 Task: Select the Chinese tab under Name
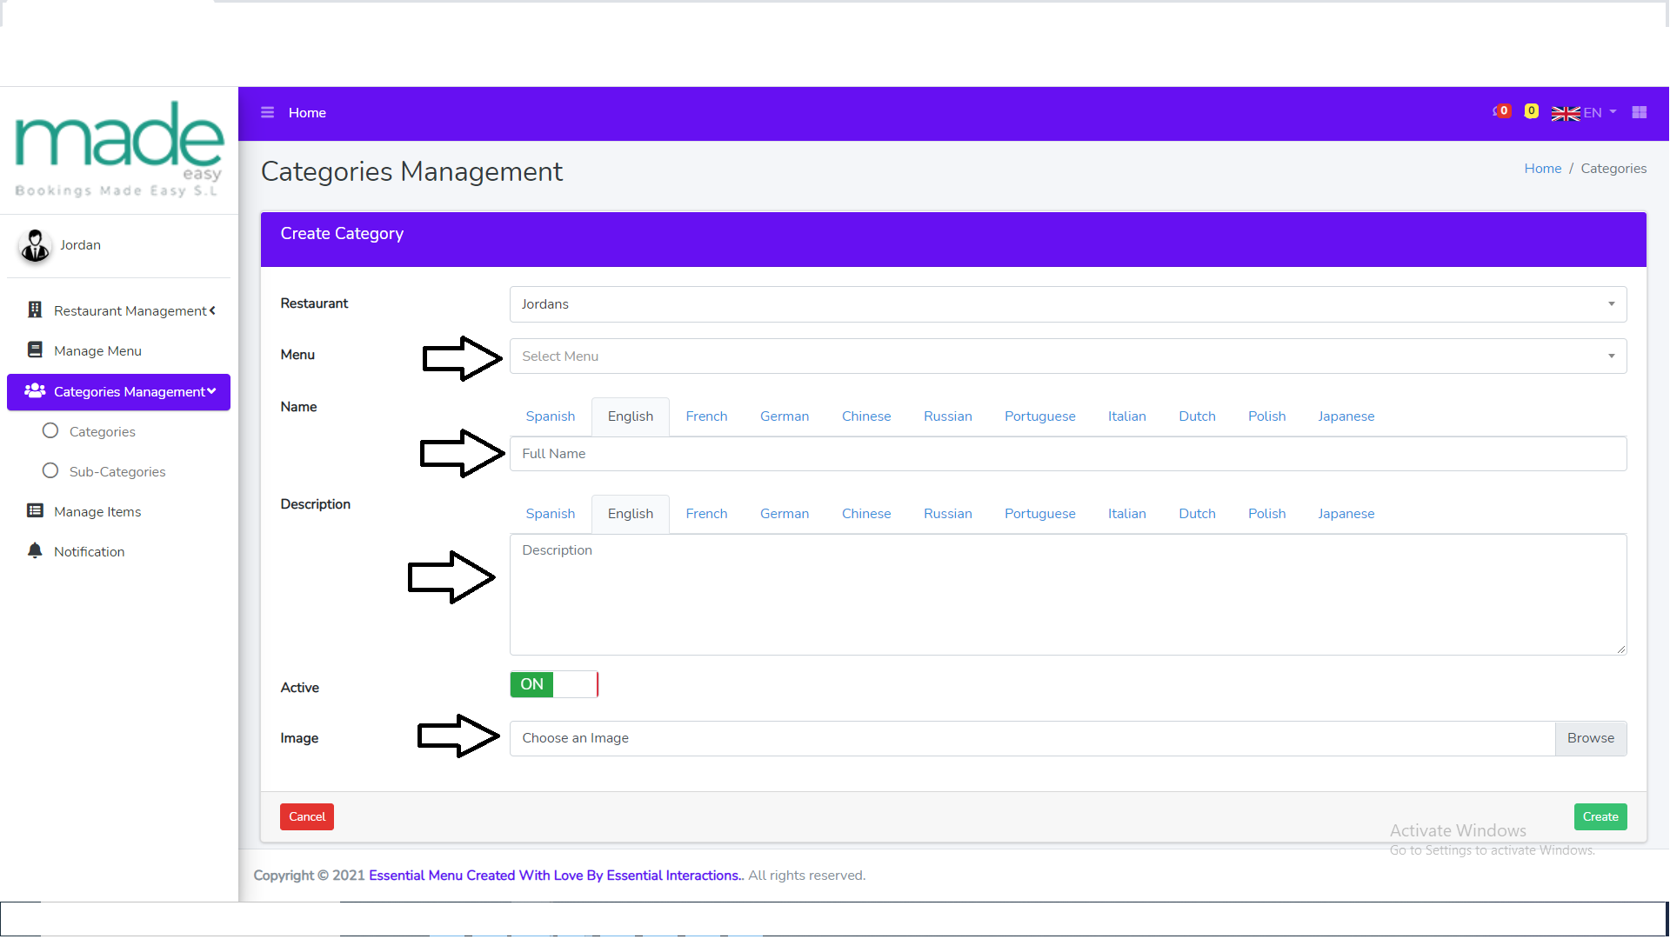[866, 416]
